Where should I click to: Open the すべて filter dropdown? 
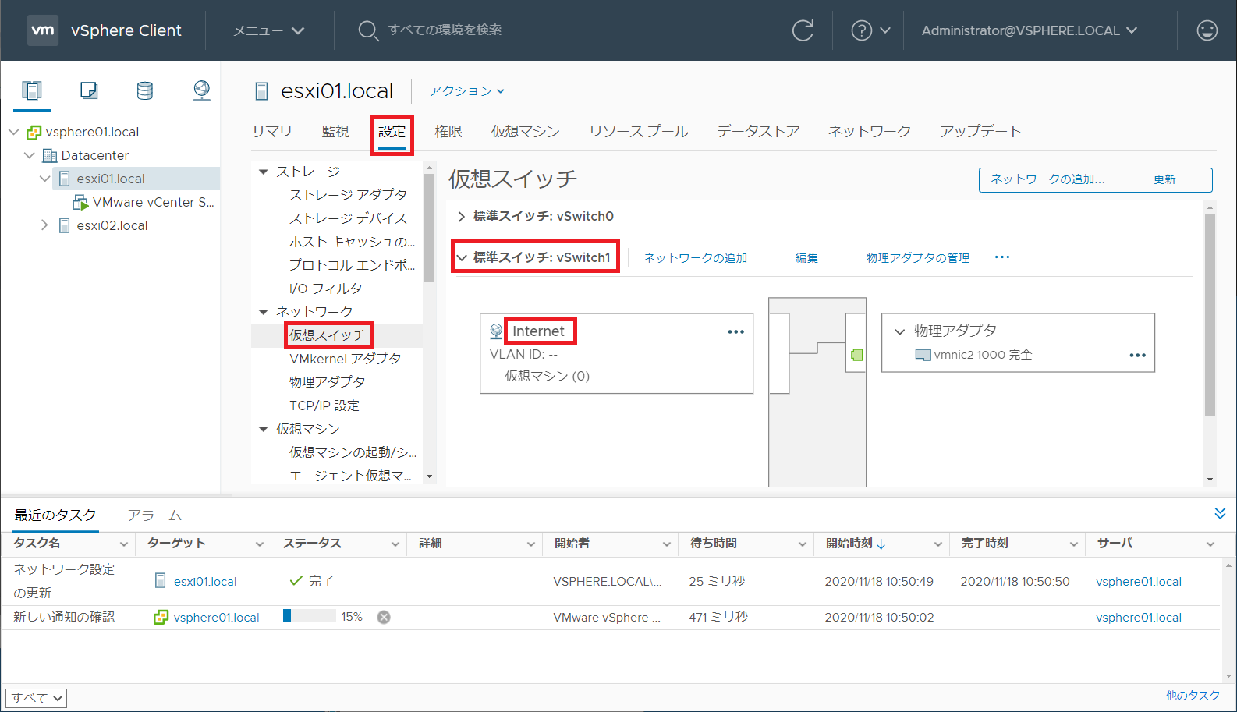pos(36,698)
